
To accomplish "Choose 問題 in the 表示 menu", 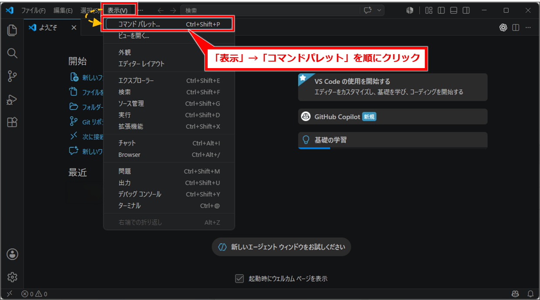I will 169,171.
